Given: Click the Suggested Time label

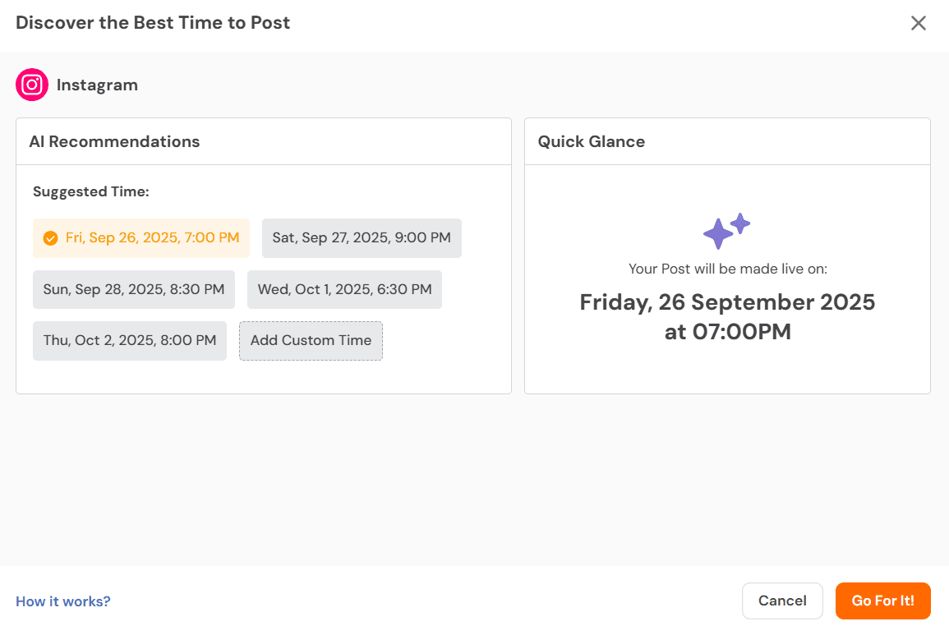Looking at the screenshot, I should [x=91, y=191].
